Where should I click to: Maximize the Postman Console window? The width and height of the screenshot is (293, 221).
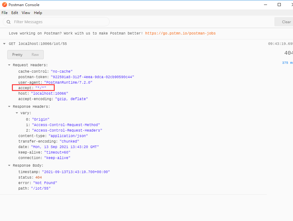(279, 5)
